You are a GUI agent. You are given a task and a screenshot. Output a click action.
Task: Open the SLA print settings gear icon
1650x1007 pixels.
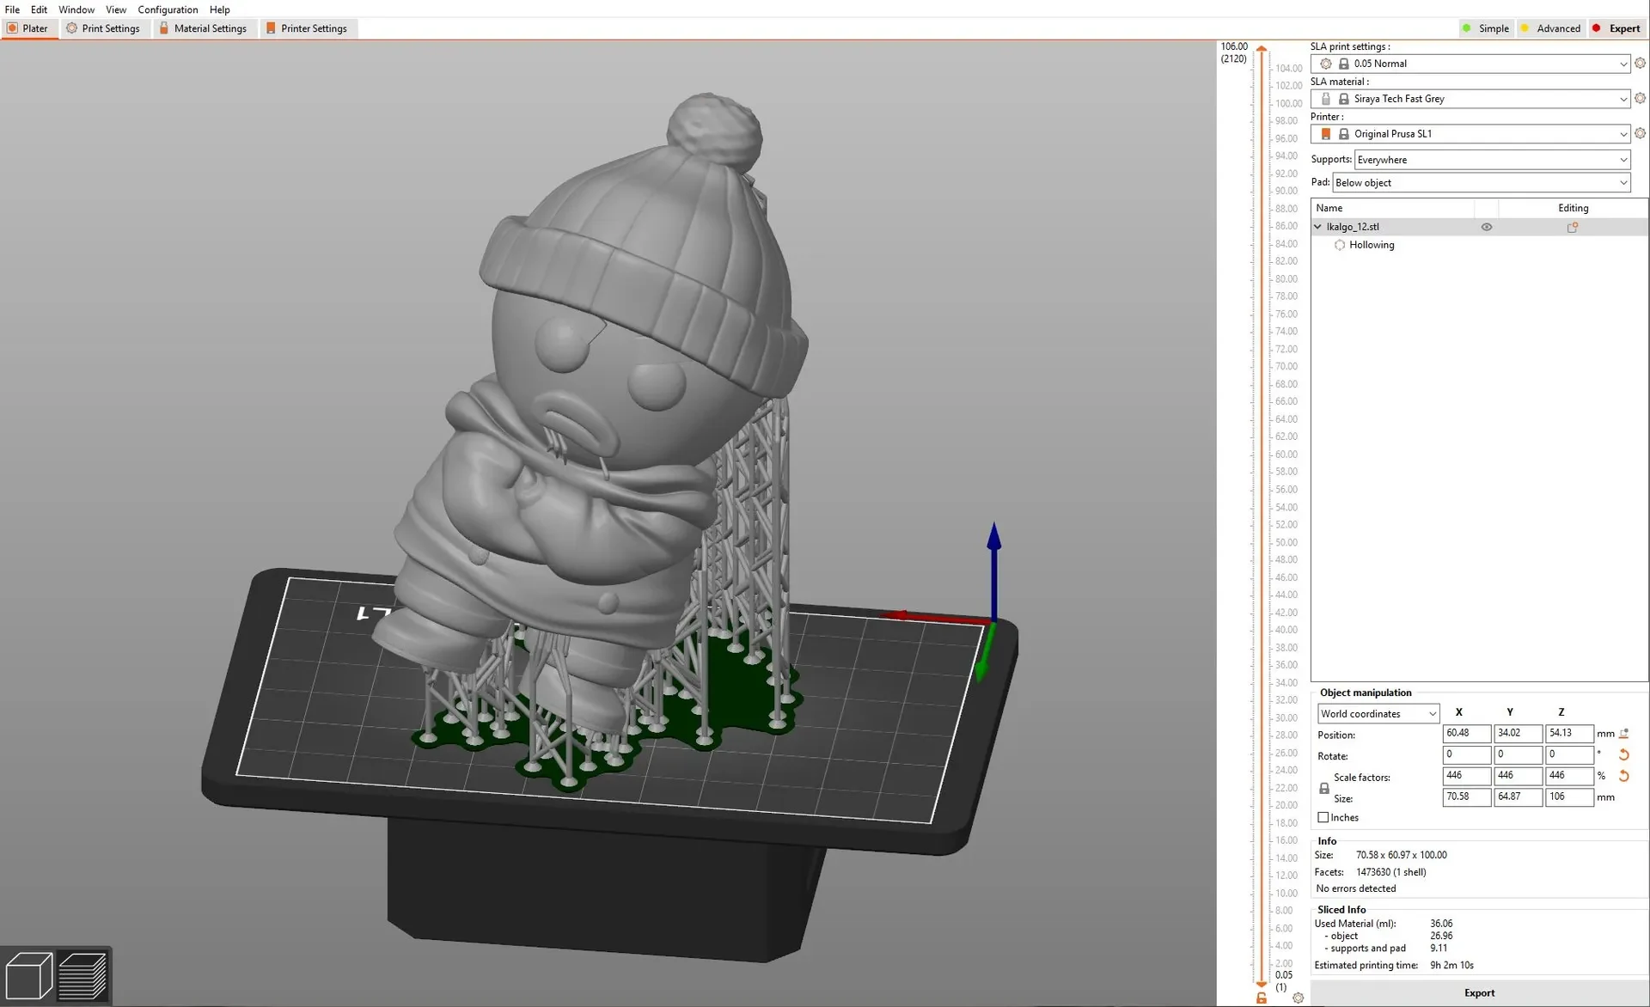click(1640, 64)
